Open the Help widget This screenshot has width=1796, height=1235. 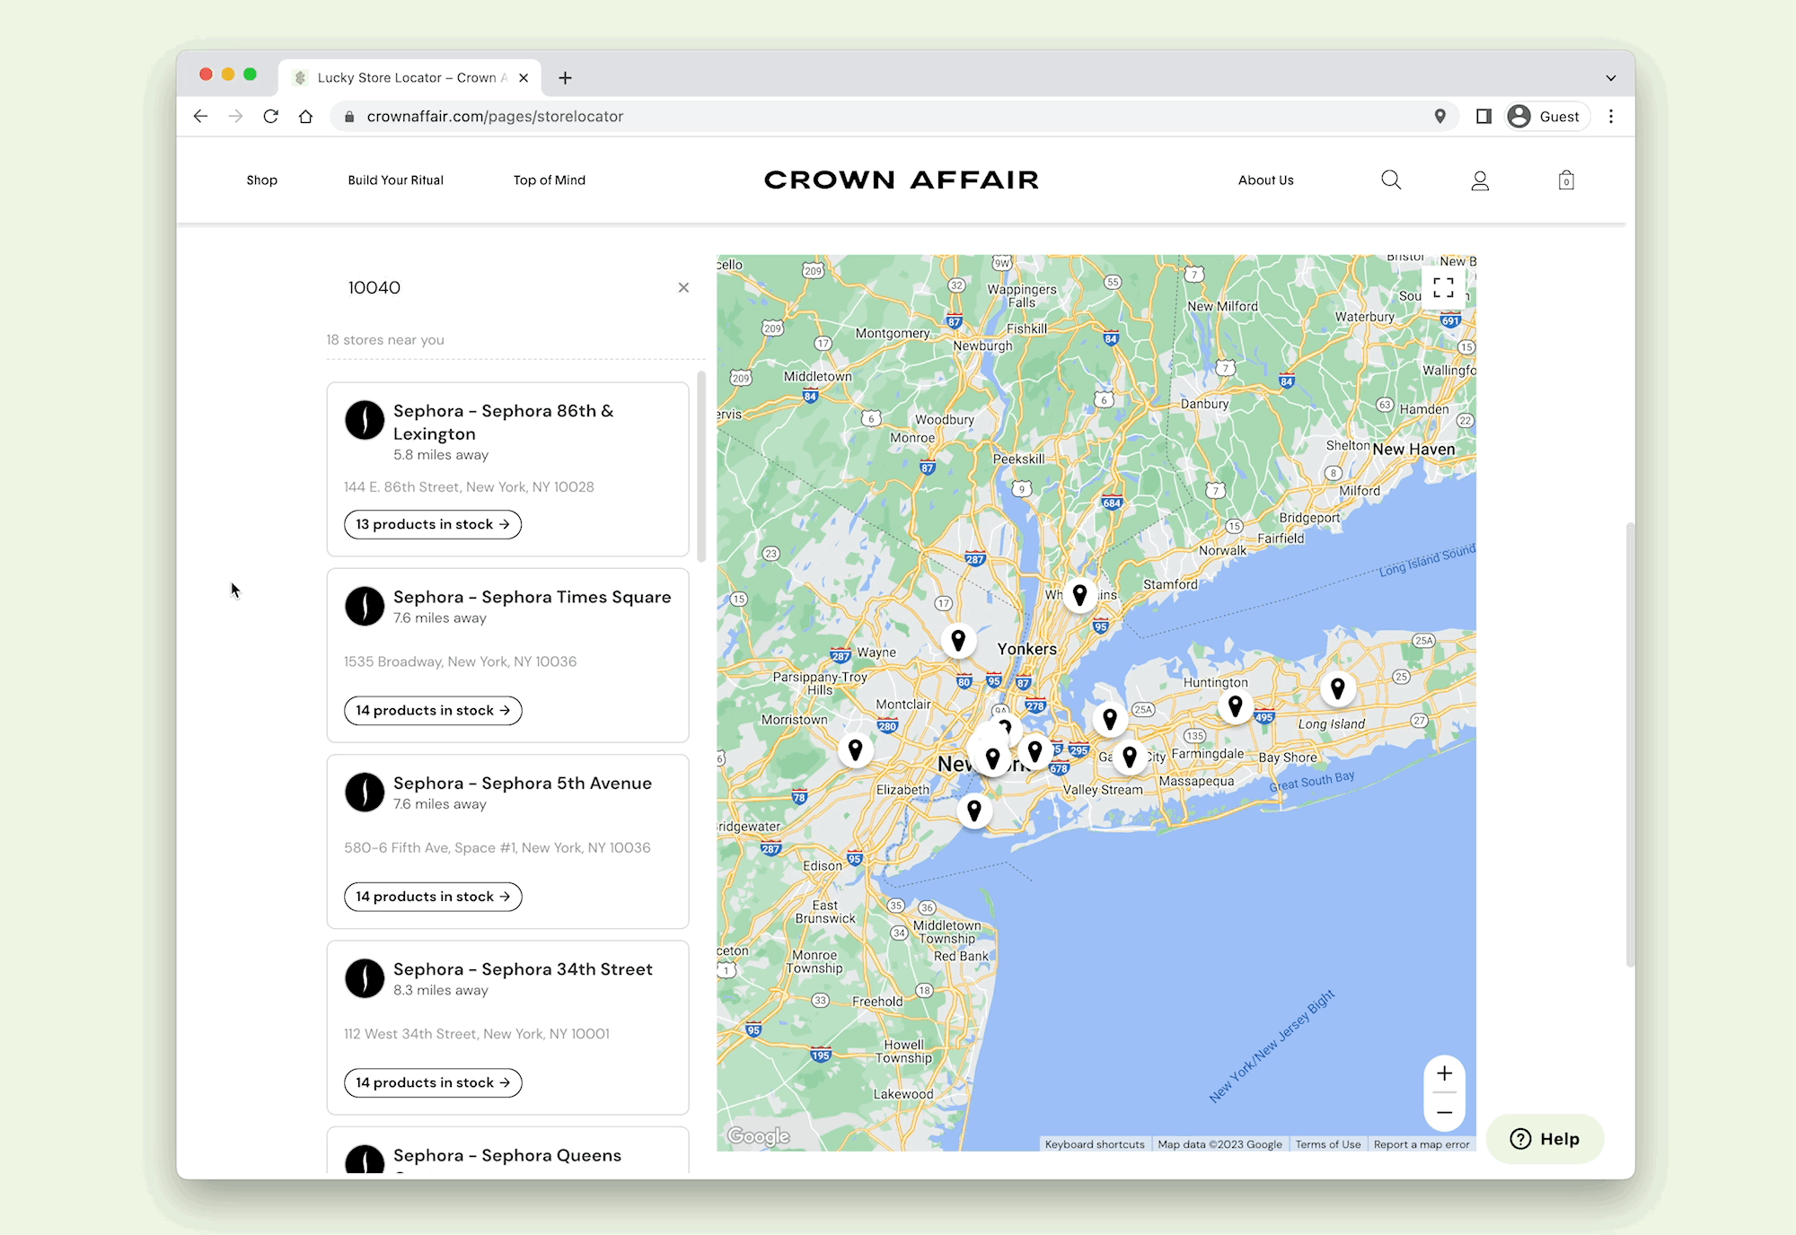1545,1139
